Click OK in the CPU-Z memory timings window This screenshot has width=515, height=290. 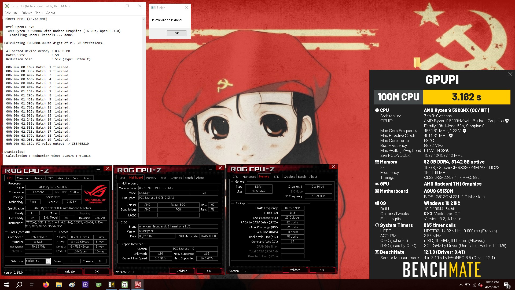tap(322, 270)
